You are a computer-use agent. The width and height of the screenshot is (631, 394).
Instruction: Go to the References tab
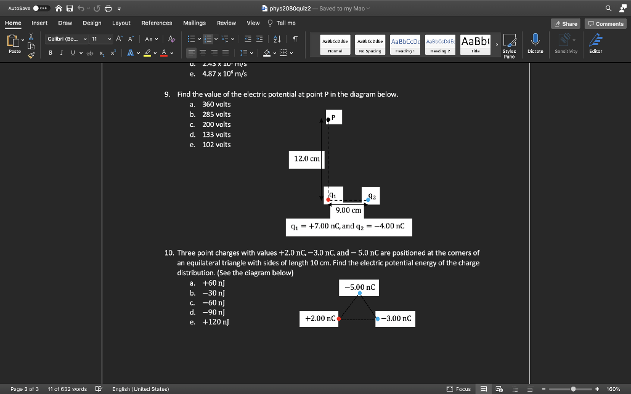[x=157, y=23]
